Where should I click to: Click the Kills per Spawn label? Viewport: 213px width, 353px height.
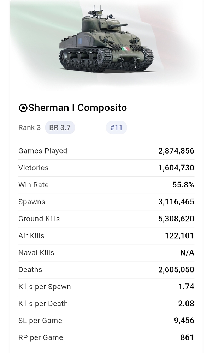45,287
